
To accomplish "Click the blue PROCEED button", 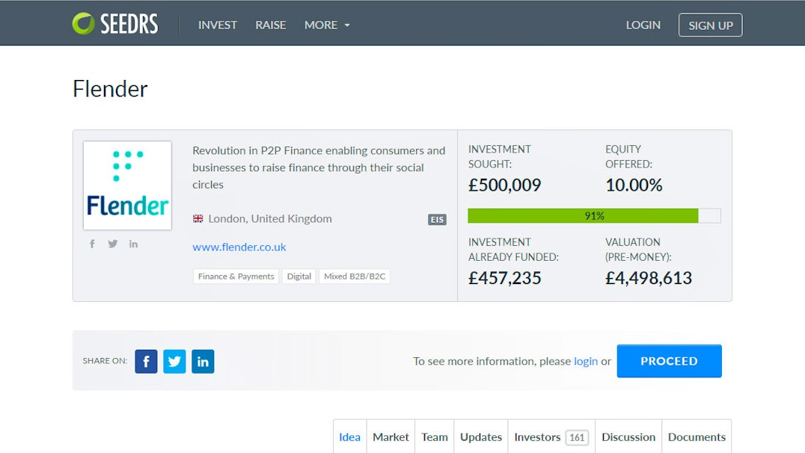I will (669, 361).
